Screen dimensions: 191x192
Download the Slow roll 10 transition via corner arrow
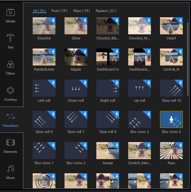(180, 83)
